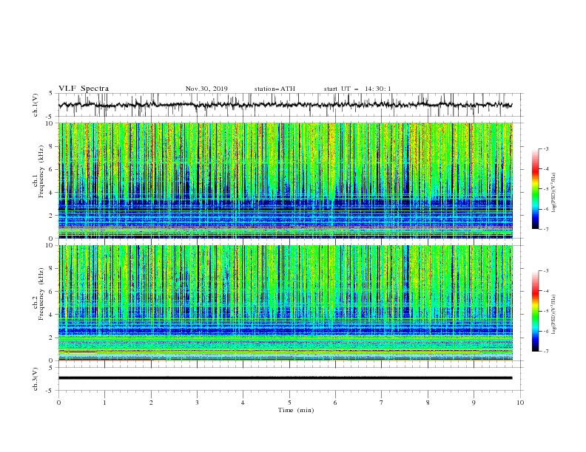Select the date text "Nov.30, 2019"
586x452 pixels.
(206, 89)
